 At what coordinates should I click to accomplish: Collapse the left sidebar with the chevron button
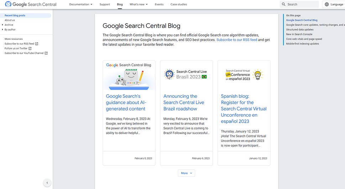(x=47, y=183)
